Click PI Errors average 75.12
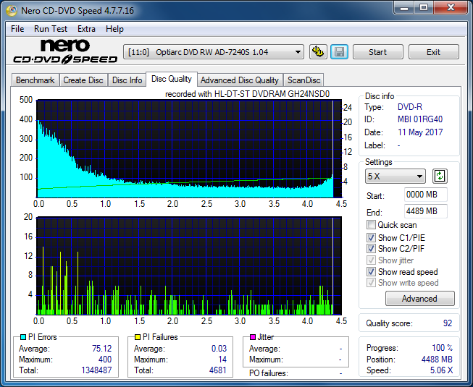Screen dimensions: 473x387 (x=101, y=349)
